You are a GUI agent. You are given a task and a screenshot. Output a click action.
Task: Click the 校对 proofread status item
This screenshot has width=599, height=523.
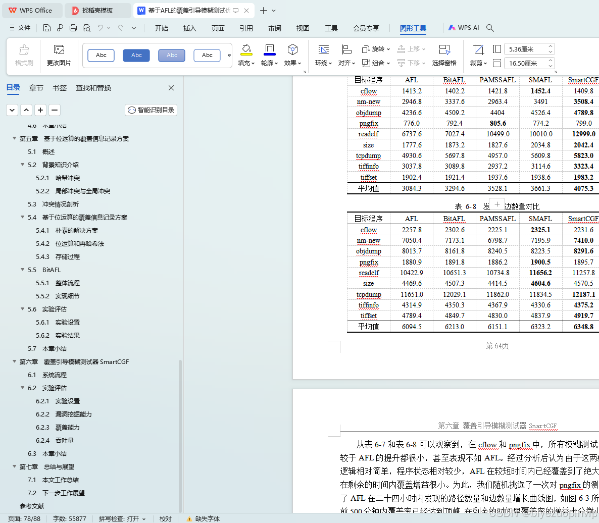pyautogui.click(x=165, y=518)
